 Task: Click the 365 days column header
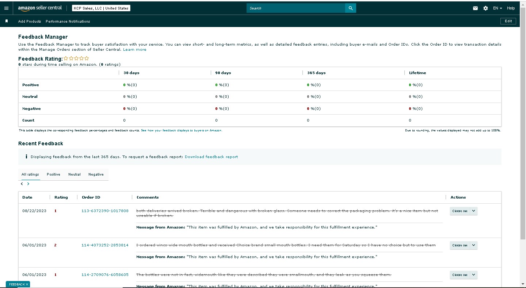click(x=316, y=73)
